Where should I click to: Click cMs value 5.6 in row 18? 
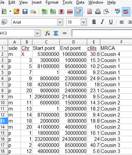[x=94, y=151]
